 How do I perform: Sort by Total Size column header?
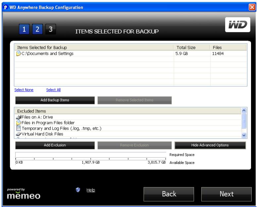pyautogui.click(x=192, y=48)
